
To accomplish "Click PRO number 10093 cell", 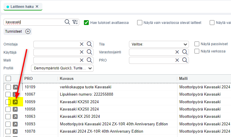I will [30, 124].
